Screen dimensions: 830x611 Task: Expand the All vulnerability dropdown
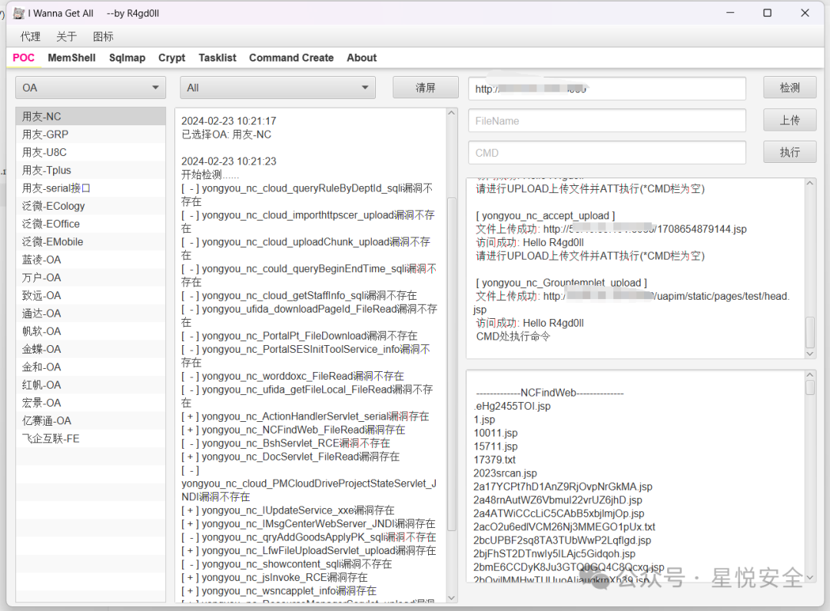[x=278, y=88]
